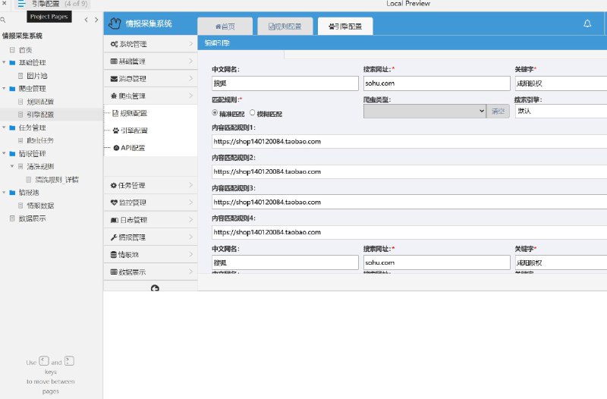Click 内容匹配规则3 input field
This screenshot has height=399, width=607.
coord(409,202)
